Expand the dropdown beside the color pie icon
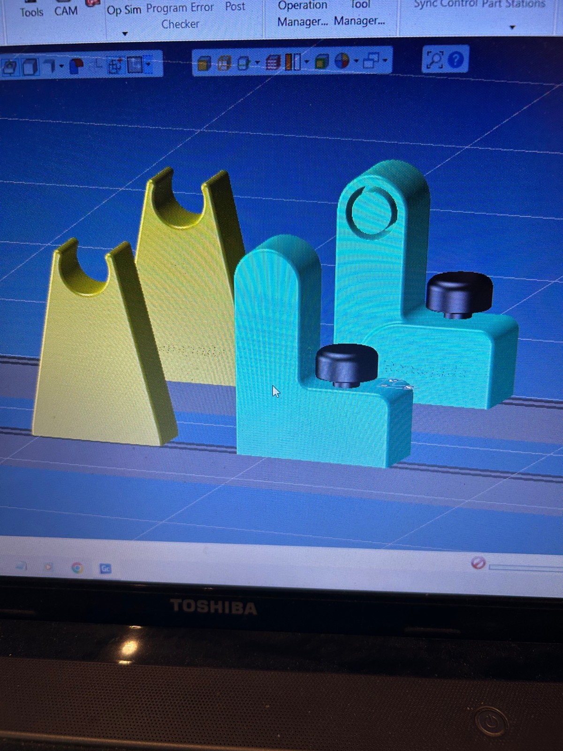This screenshot has width=563, height=751. coord(357,61)
